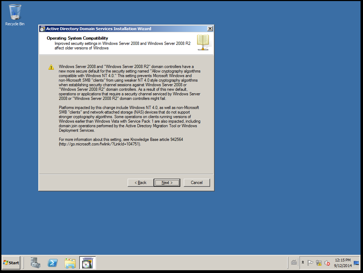Click the paragraph starting 'Platforms impacted by this change'
363x273 pixels.
[x=130, y=119]
